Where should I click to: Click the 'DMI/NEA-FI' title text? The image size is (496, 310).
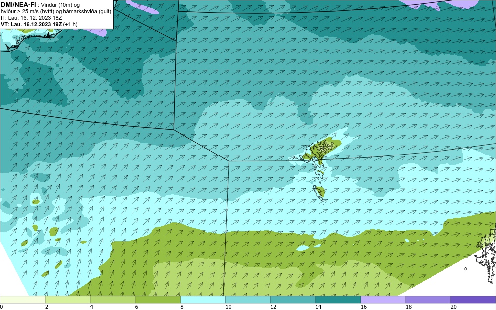point(18,4)
